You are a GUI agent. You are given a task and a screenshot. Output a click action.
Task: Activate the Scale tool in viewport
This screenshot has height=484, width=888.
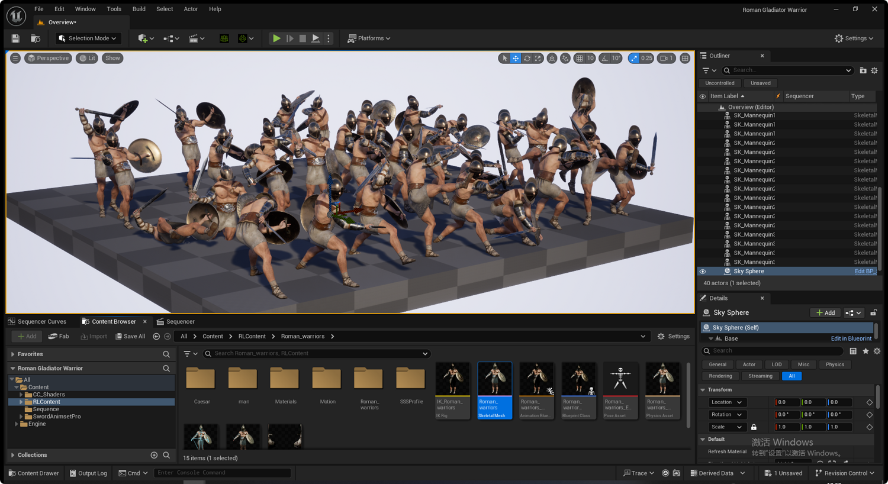[538, 58]
